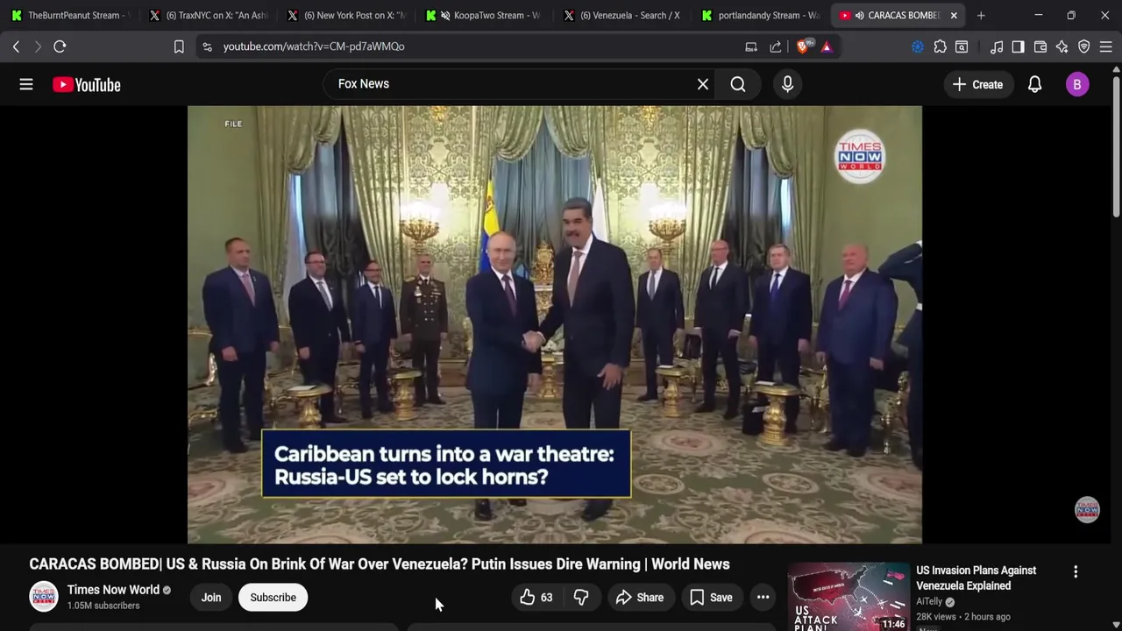Open a new browser tab
This screenshot has width=1122, height=631.
click(x=981, y=15)
